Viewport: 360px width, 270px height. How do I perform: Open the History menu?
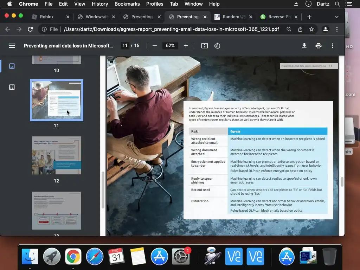99,4
